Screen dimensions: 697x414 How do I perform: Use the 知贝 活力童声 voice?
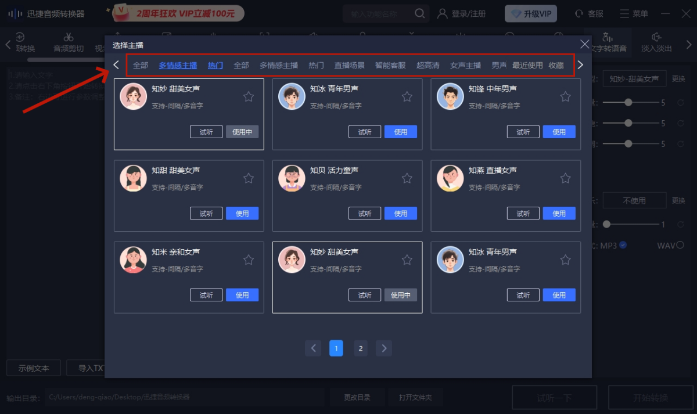coord(401,214)
